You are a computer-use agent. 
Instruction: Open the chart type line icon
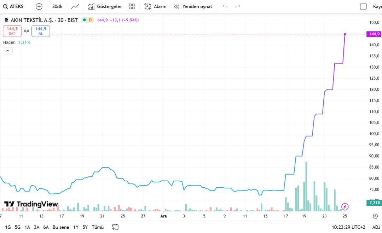click(x=75, y=6)
